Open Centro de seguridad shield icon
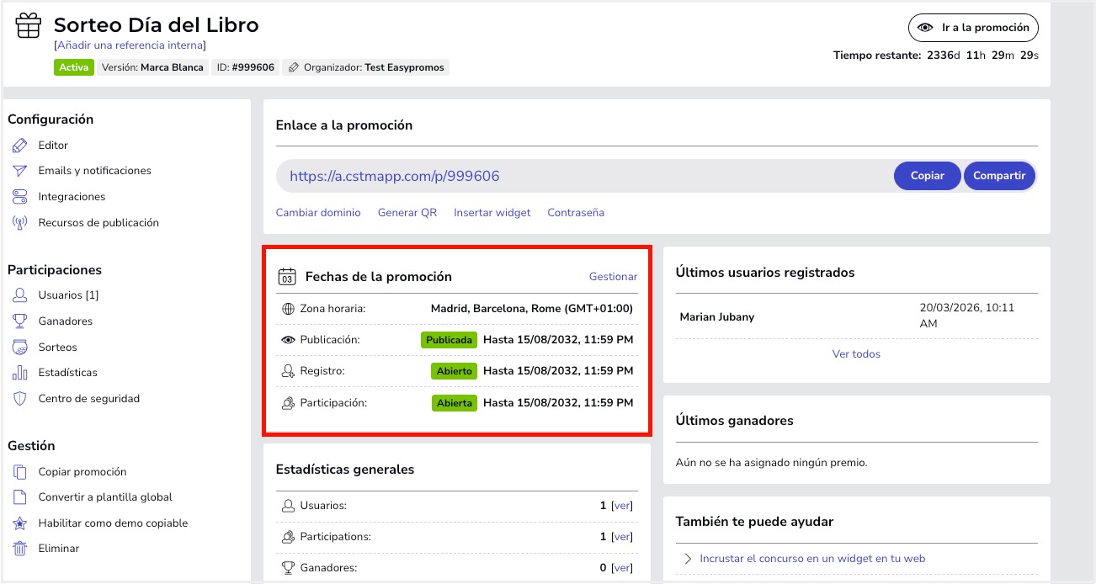Screen dimensions: 1096x584 (21, 396)
